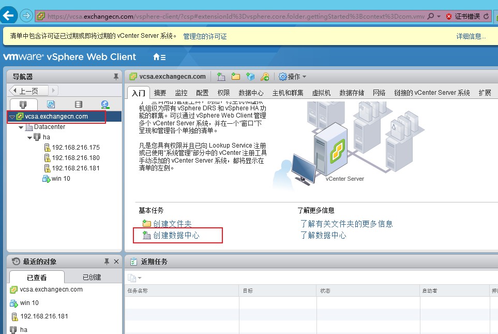Open vSphere home menu icon
The width and height of the screenshot is (498, 334).
(x=159, y=57)
